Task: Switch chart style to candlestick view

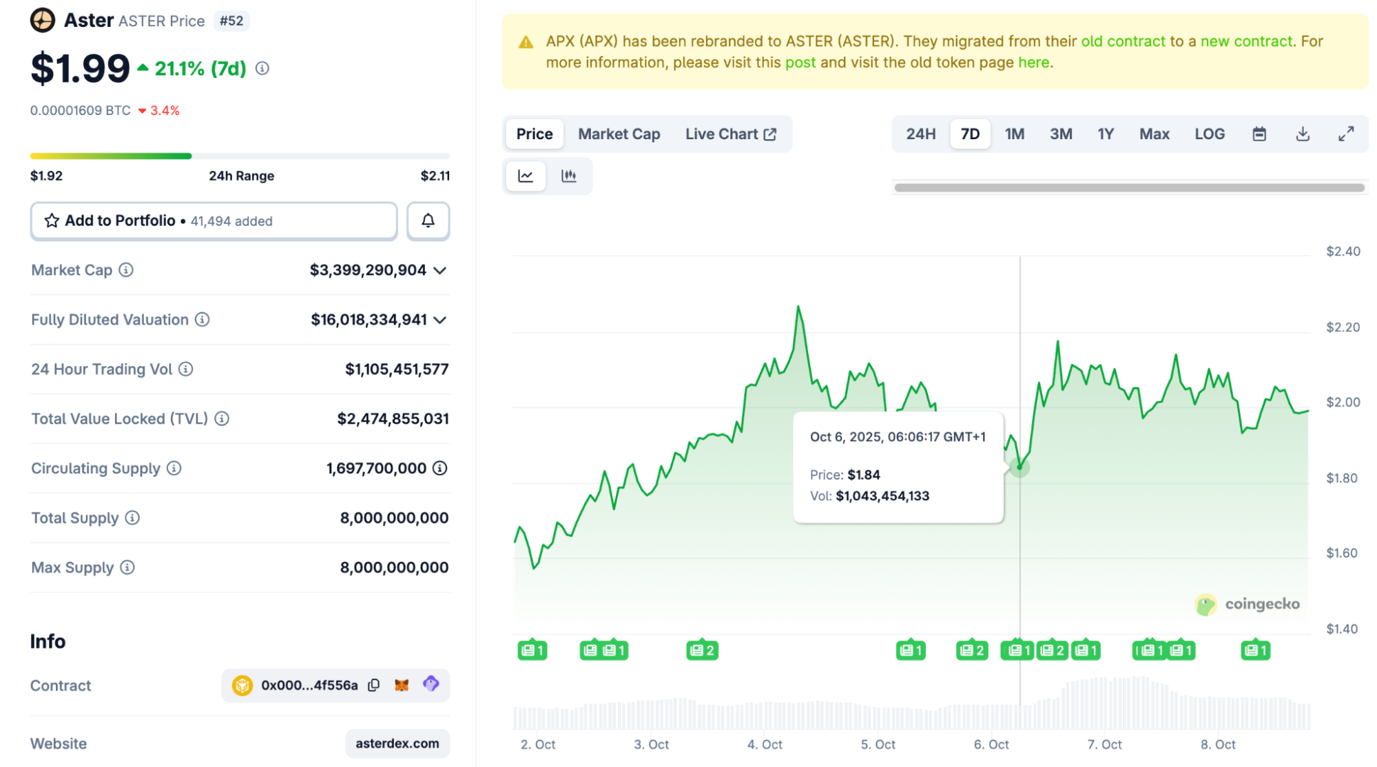Action: 570,176
